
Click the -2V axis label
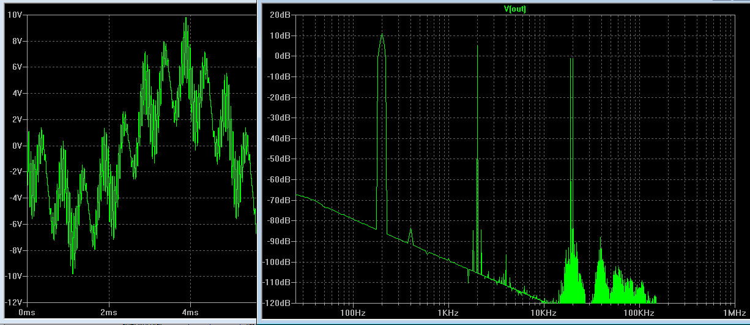click(x=15, y=172)
